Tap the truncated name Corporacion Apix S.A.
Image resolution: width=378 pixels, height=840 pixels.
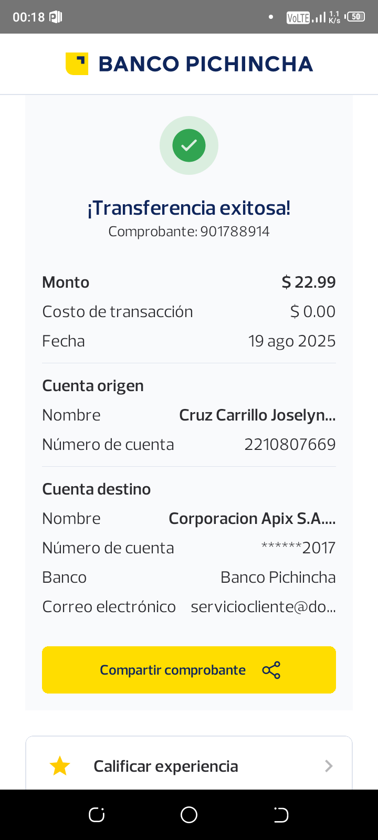(252, 519)
